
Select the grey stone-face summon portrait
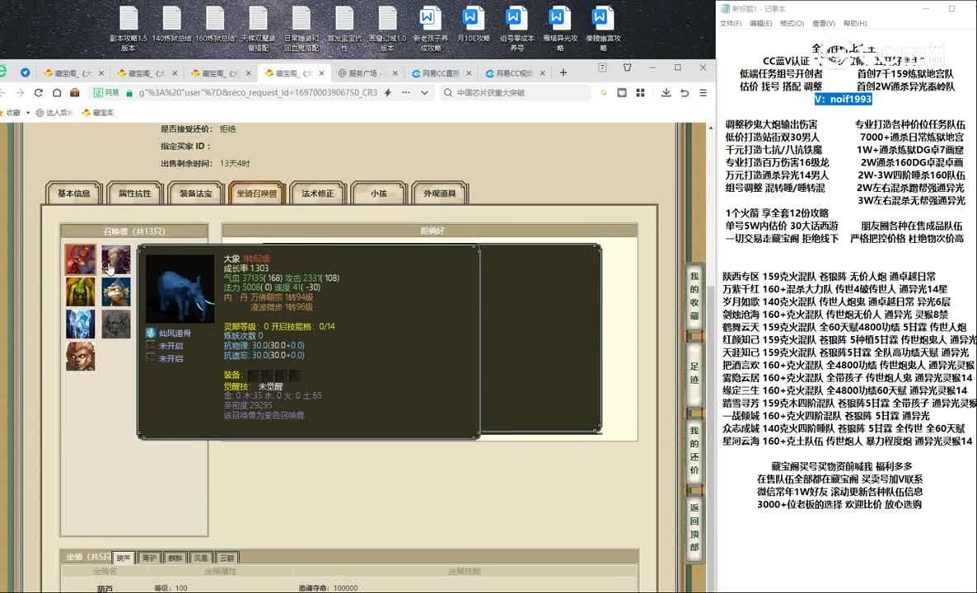coord(116,324)
